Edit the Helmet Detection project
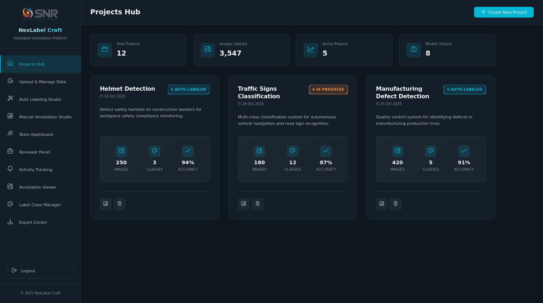 (x=106, y=204)
